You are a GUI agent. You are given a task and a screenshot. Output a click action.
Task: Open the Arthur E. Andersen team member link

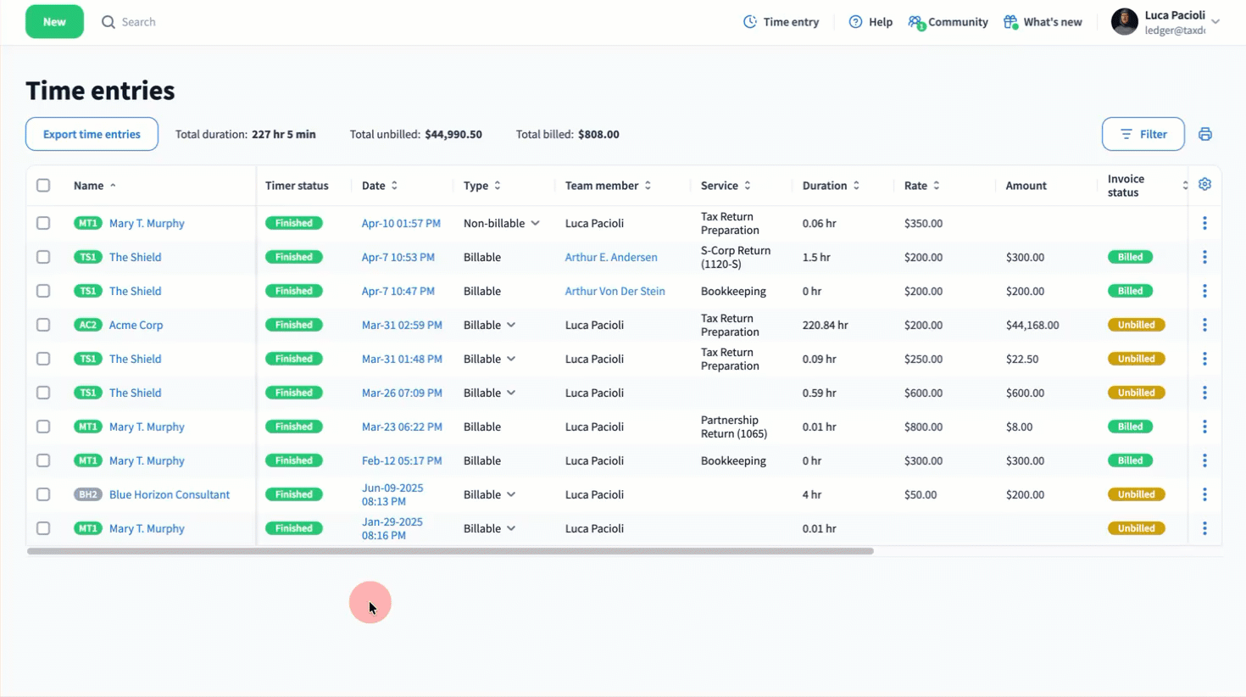tap(610, 257)
